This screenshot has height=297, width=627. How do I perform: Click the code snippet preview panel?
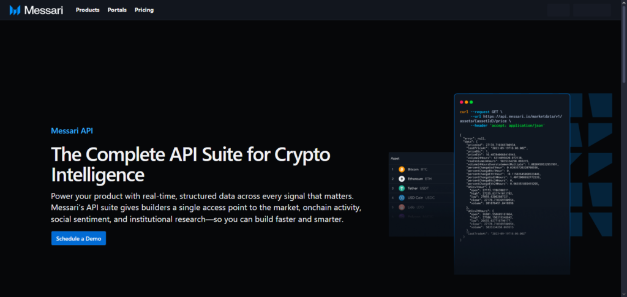512,184
